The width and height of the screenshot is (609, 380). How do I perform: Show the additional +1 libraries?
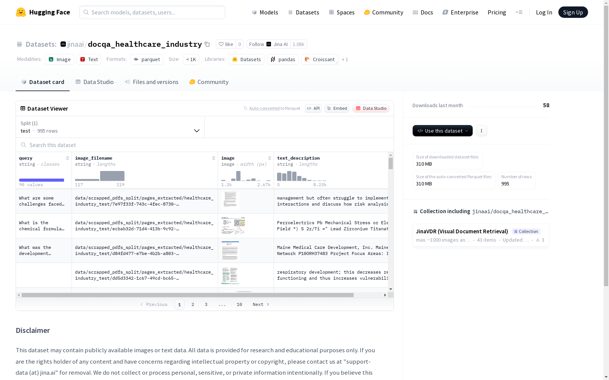[x=345, y=59]
